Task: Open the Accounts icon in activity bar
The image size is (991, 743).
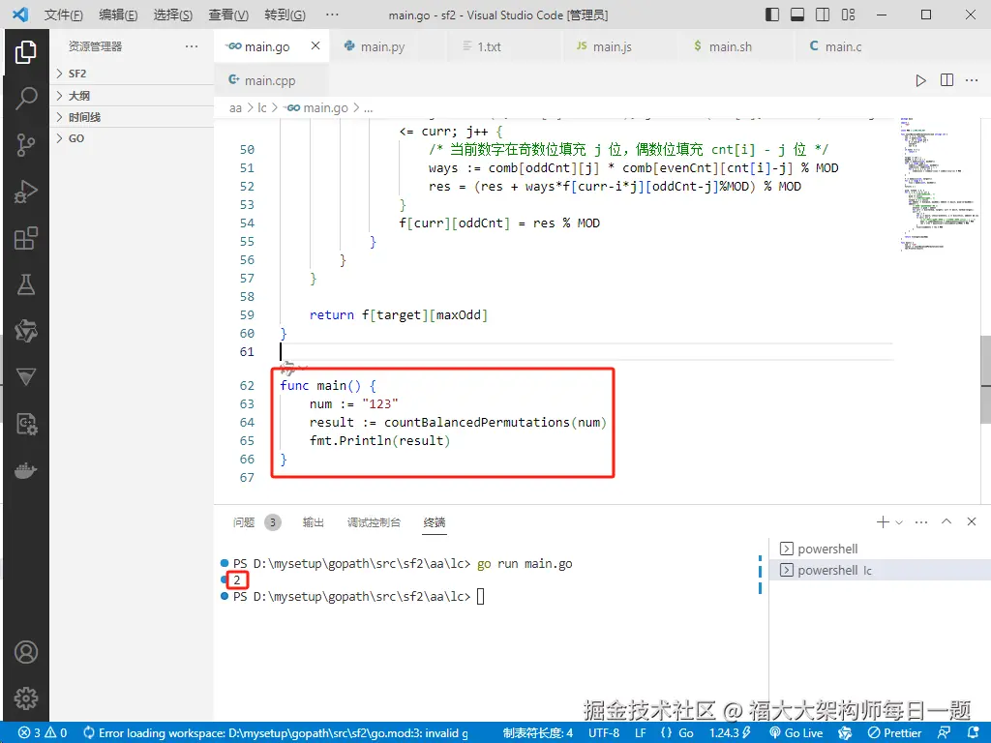Action: [26, 652]
